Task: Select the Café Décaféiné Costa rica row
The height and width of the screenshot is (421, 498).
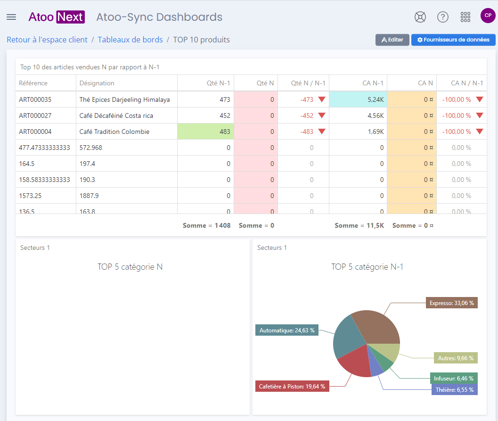Action: click(x=251, y=116)
